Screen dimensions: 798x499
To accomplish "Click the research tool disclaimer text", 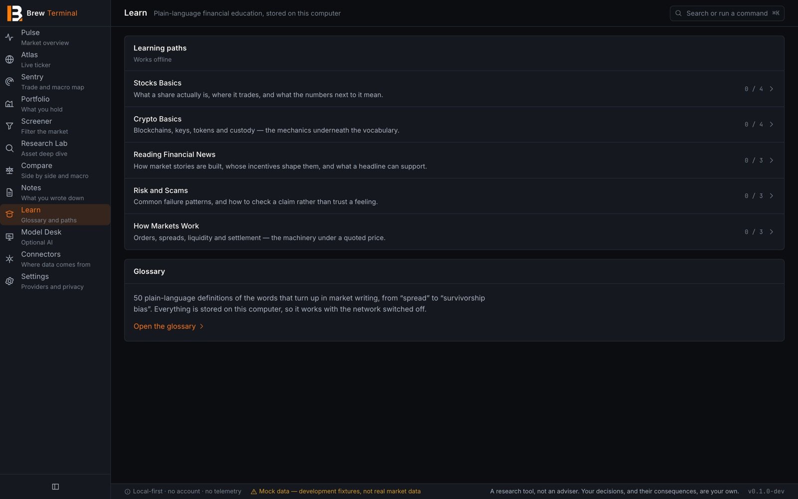I will tap(614, 492).
